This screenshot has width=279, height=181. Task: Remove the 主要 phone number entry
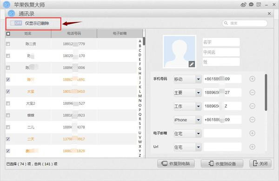252,92
